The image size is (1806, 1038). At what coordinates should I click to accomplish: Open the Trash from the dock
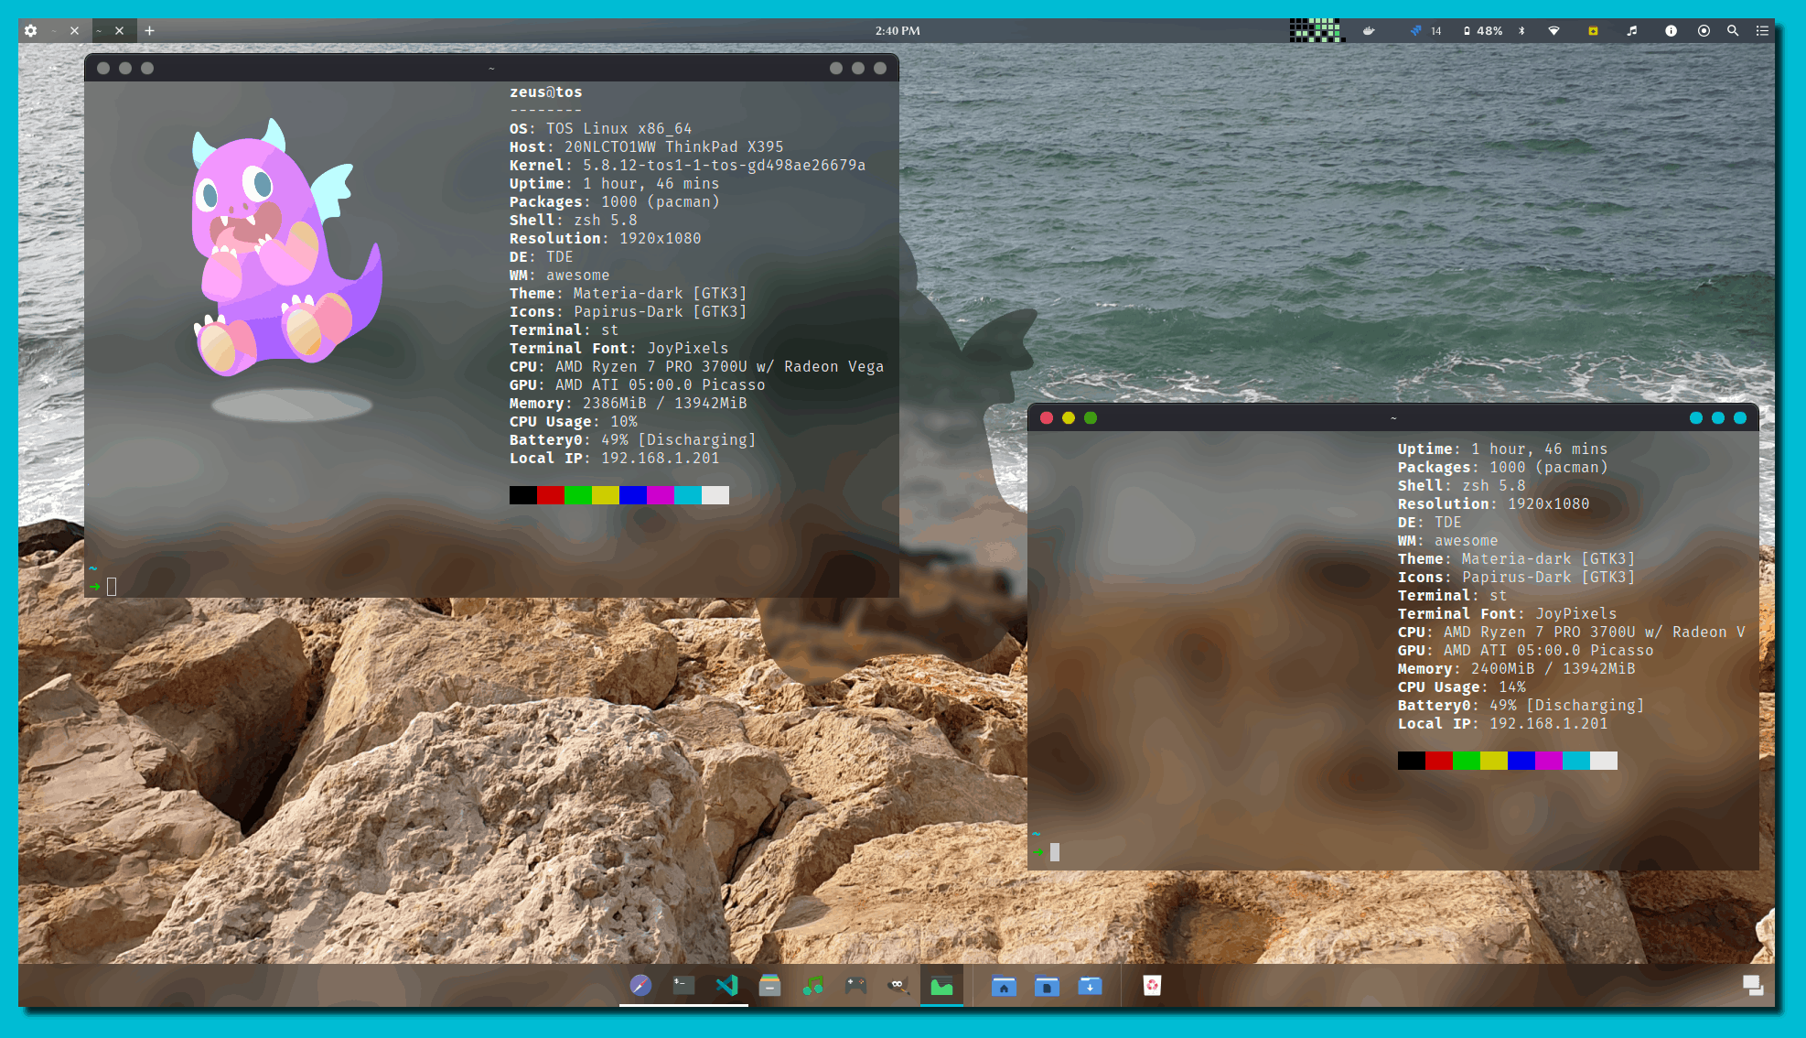tap(1151, 986)
